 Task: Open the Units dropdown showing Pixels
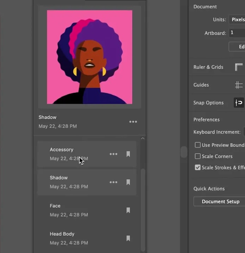click(x=237, y=20)
